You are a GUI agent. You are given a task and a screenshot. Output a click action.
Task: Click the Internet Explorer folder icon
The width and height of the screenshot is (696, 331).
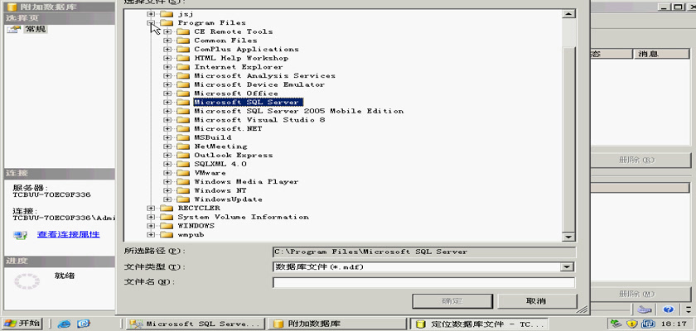183,67
